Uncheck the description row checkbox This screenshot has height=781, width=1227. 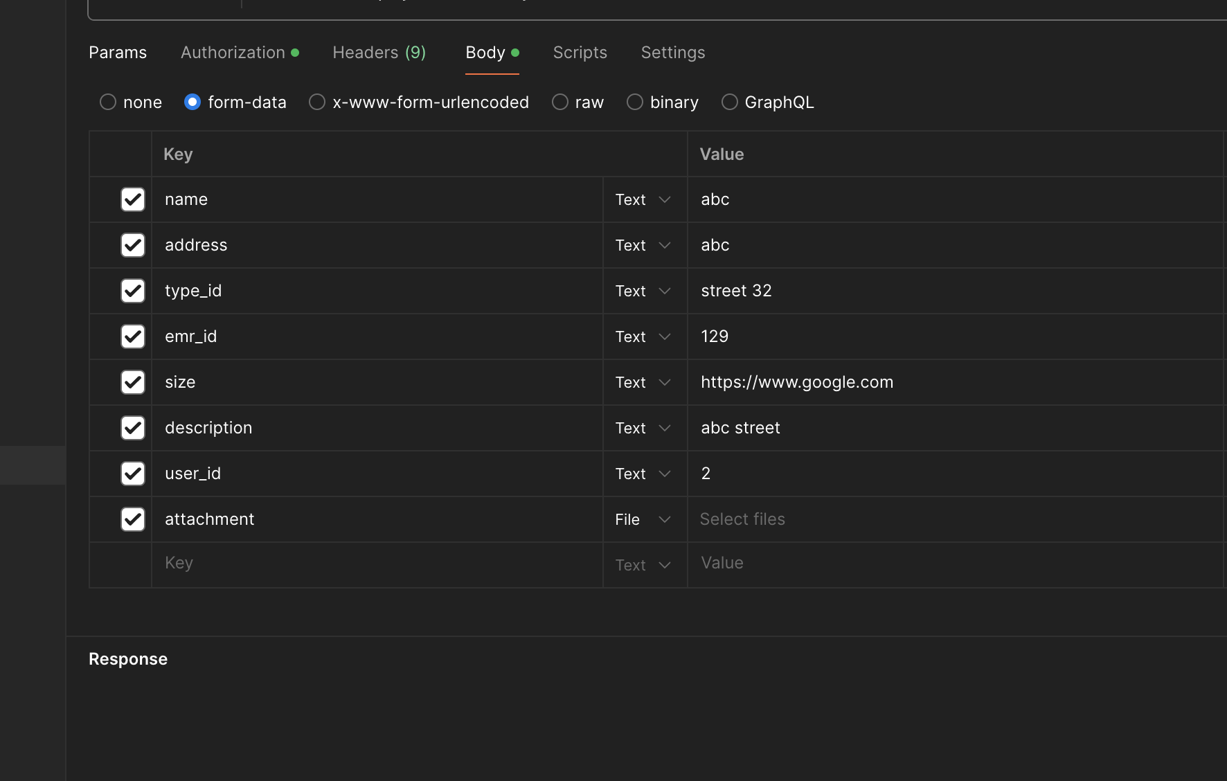click(x=132, y=428)
